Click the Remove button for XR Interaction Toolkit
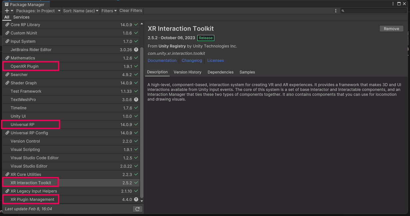 pos(391,28)
